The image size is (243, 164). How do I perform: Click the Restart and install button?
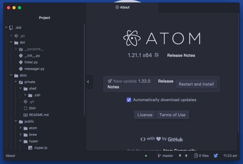[196, 84]
